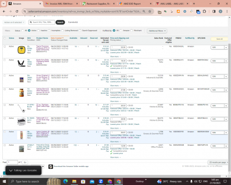Bookmark this page with the star icon

tap(150, 12)
